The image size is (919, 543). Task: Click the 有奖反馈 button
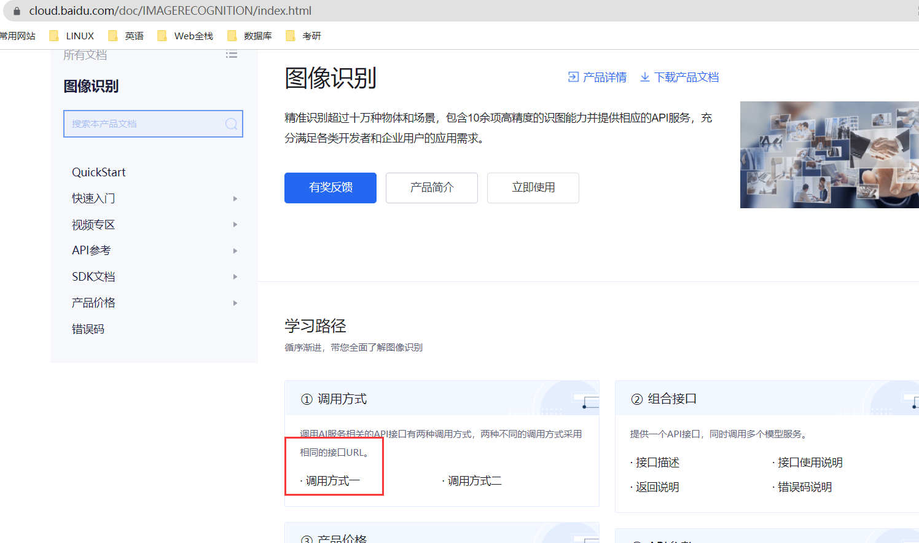click(330, 187)
